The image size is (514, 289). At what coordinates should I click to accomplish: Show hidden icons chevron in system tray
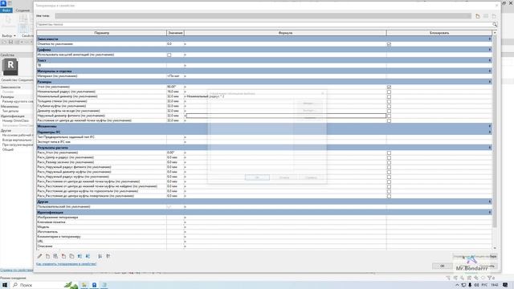[457, 285]
